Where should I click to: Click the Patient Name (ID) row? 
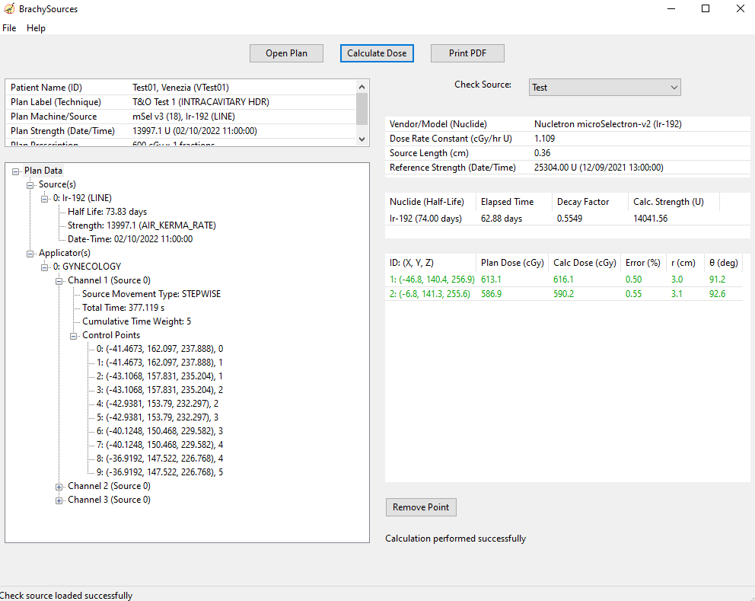[x=181, y=88]
